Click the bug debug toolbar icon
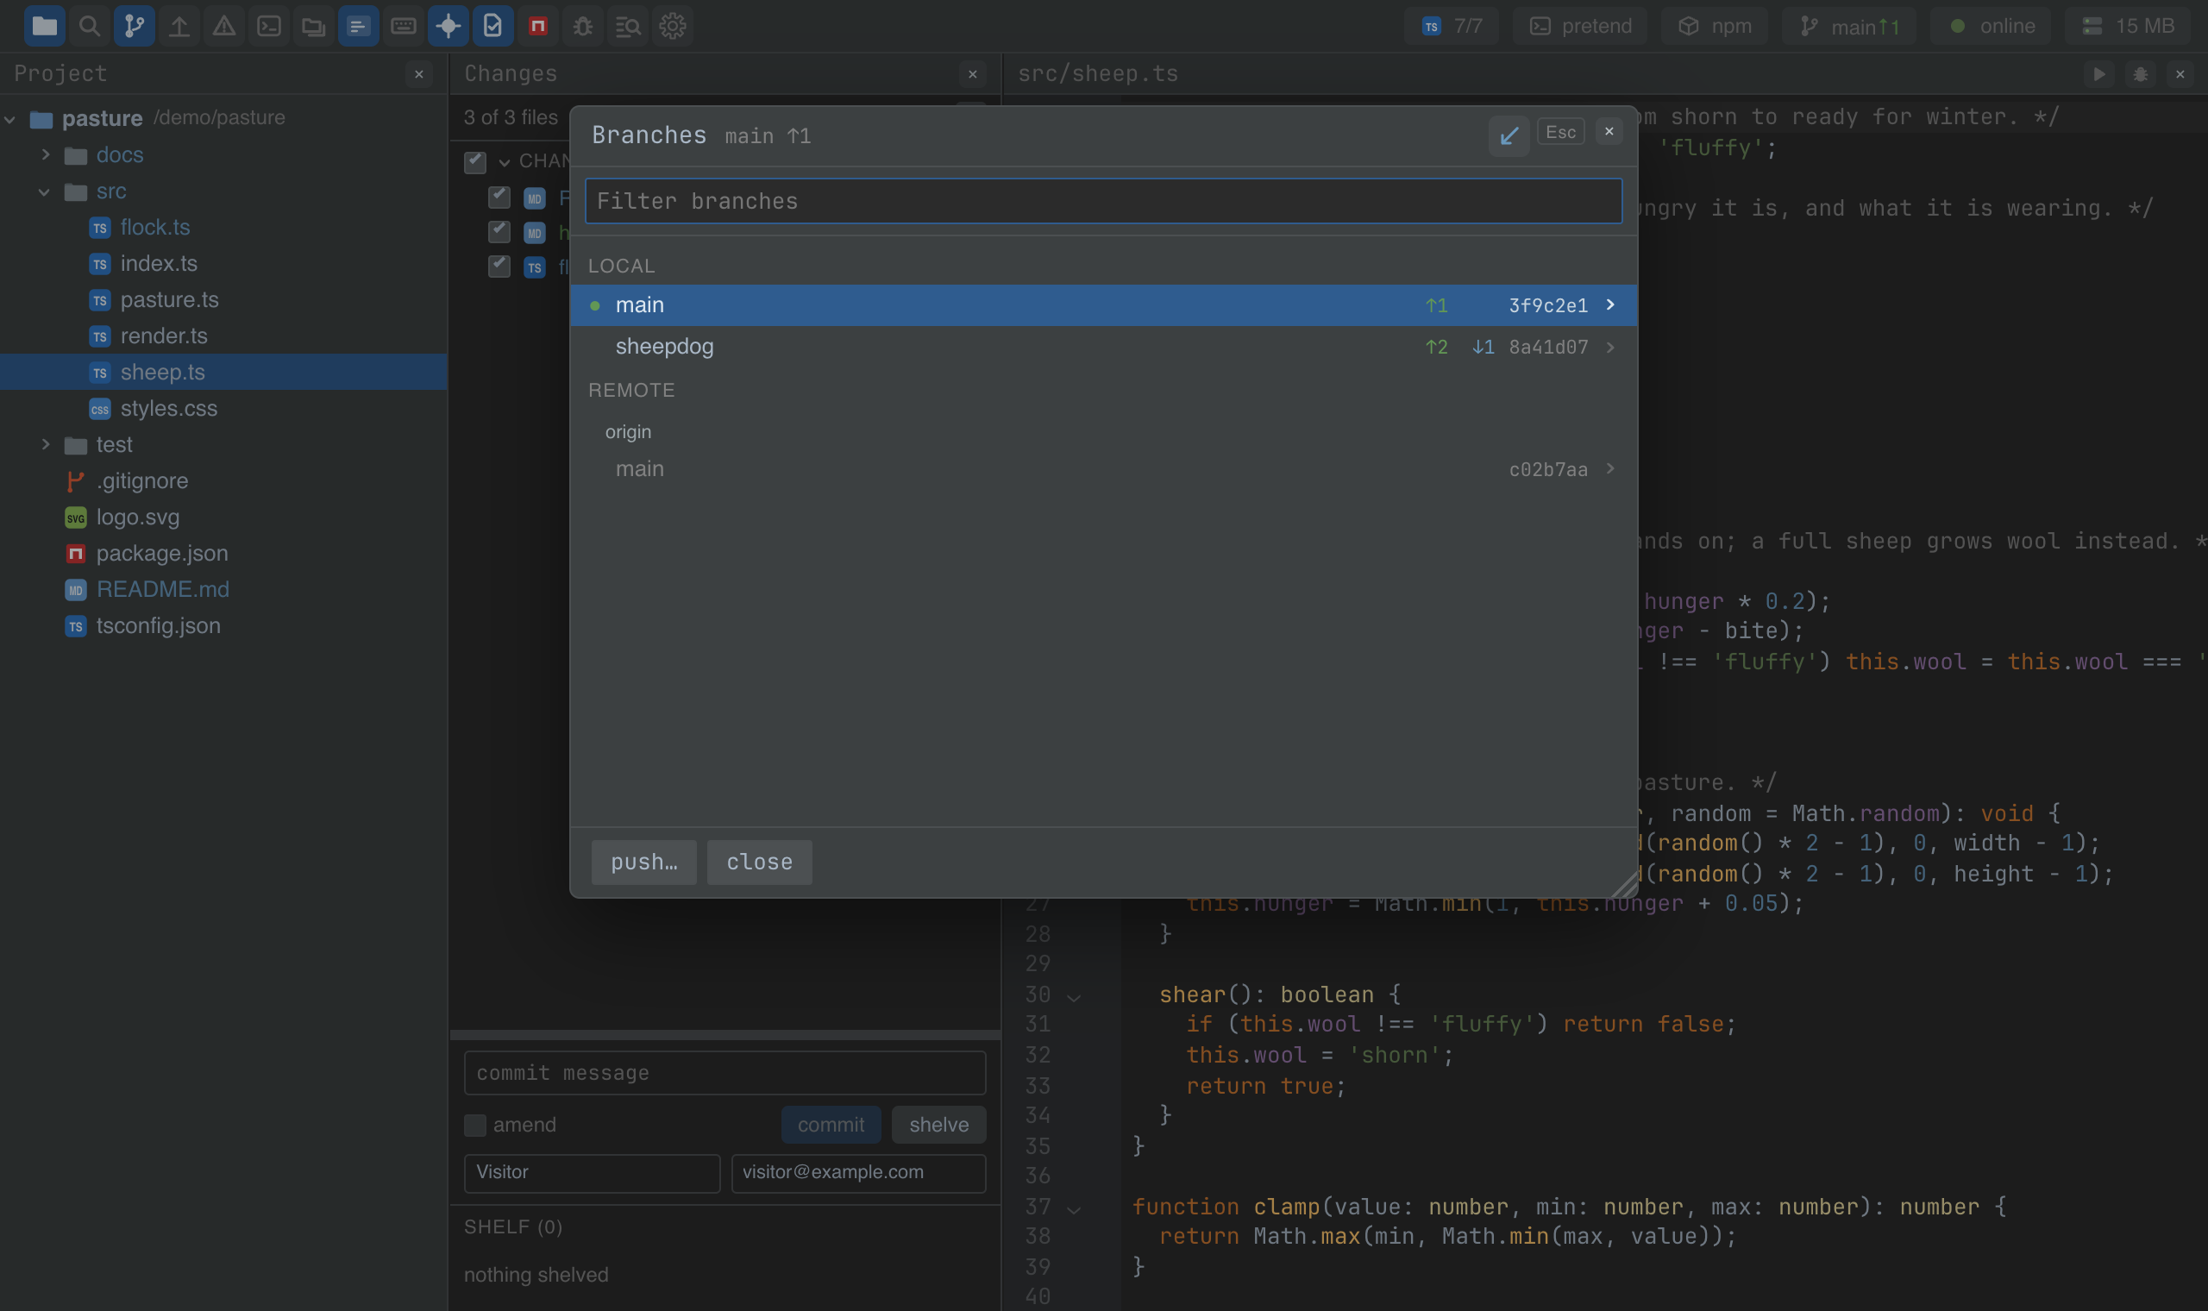 point(583,26)
